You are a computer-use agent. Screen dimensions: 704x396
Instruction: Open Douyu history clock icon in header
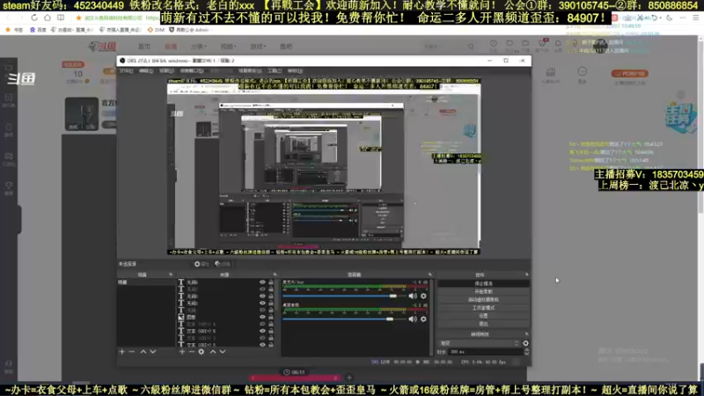pos(494,43)
